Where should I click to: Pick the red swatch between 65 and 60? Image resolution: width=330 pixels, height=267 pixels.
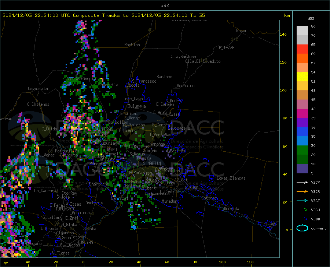click(302, 49)
